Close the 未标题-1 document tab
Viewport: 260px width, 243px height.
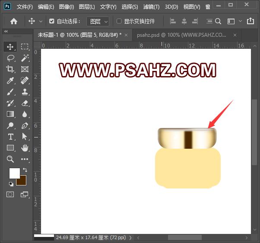click(126, 35)
